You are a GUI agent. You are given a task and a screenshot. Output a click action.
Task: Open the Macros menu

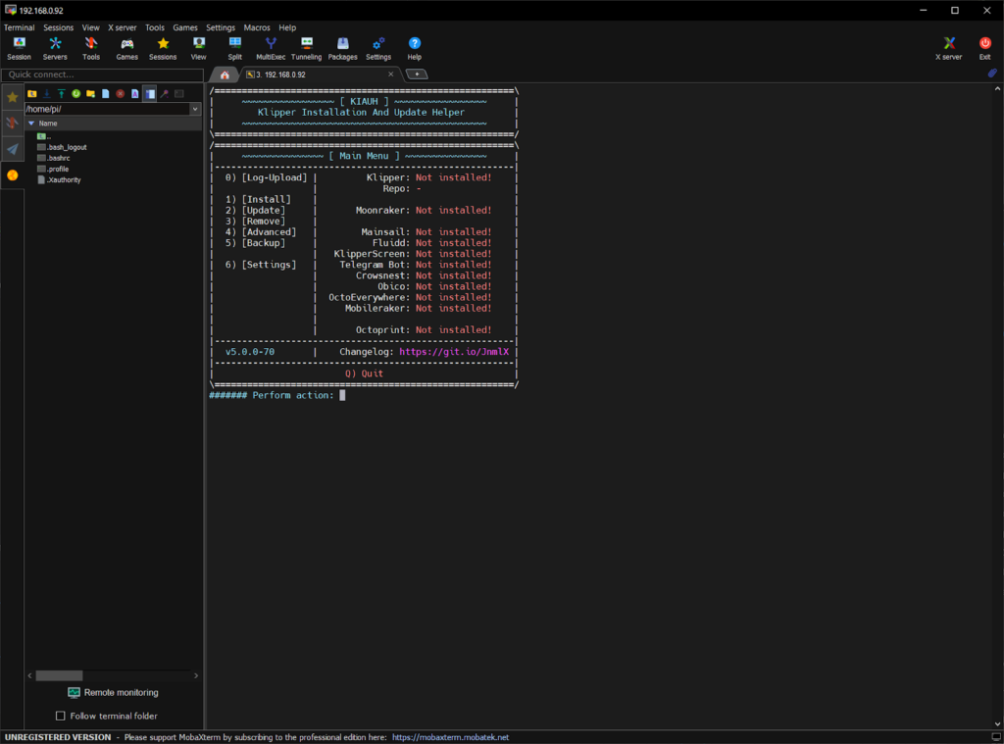[x=257, y=27]
